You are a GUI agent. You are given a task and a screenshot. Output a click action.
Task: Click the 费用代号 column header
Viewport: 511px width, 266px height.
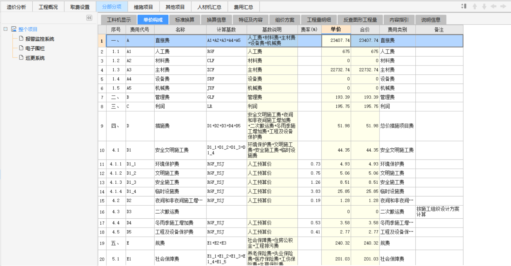tap(140, 30)
